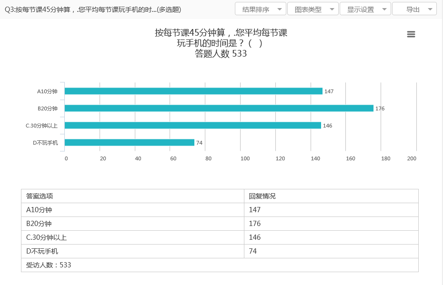Click the 200 x-axis tick label
This screenshot has height=285, width=444.
pos(412,158)
